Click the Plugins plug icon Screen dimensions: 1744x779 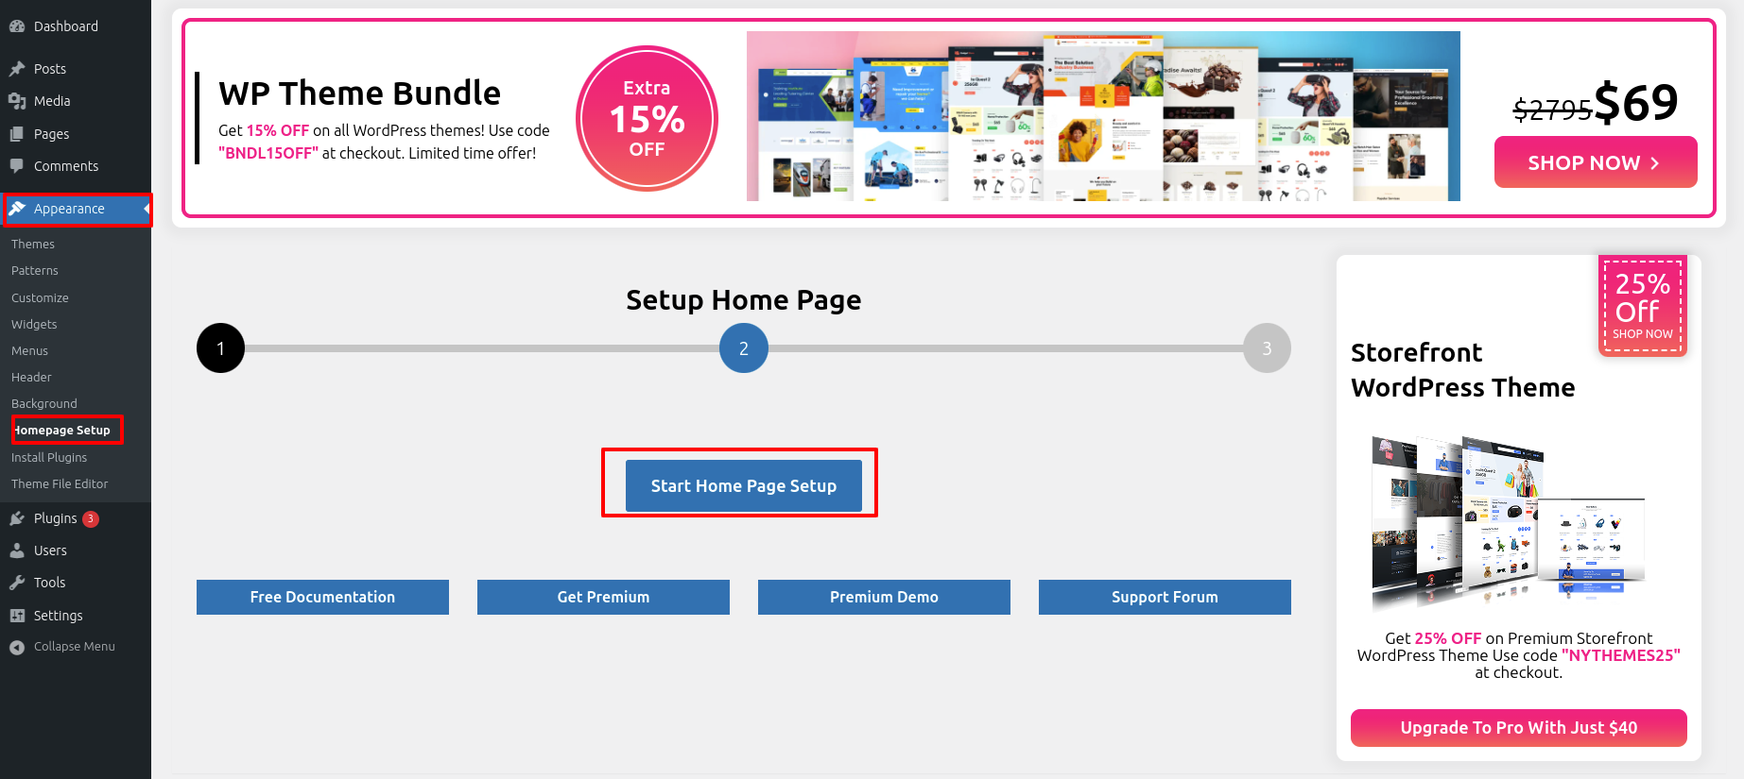tap(17, 518)
